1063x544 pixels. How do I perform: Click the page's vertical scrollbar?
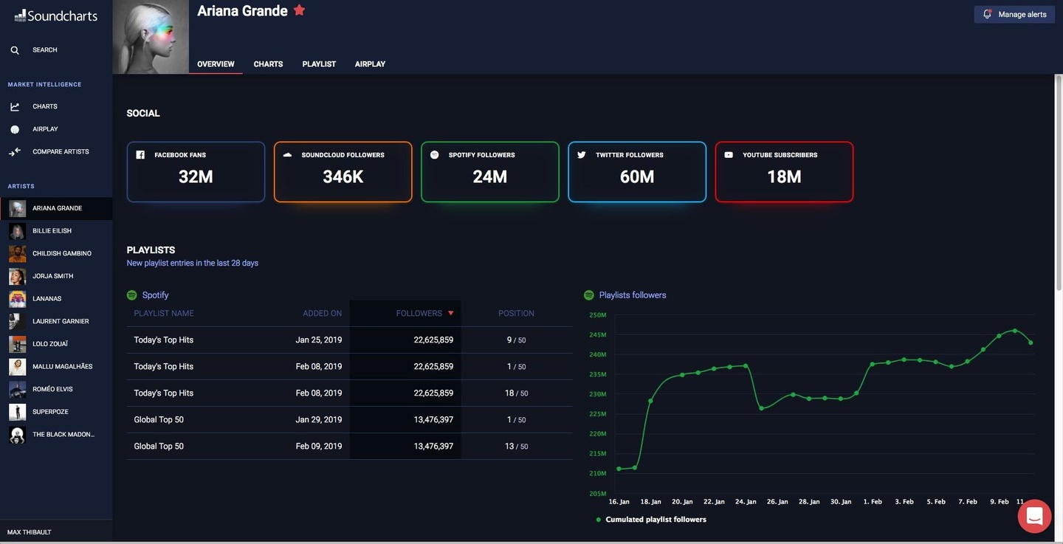tap(1059, 185)
